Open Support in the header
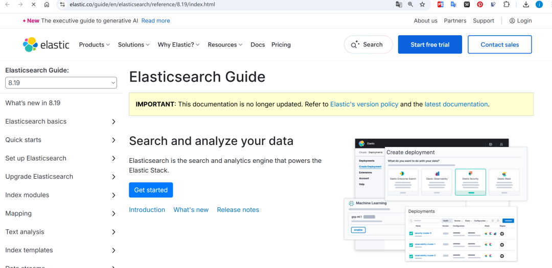 484,21
